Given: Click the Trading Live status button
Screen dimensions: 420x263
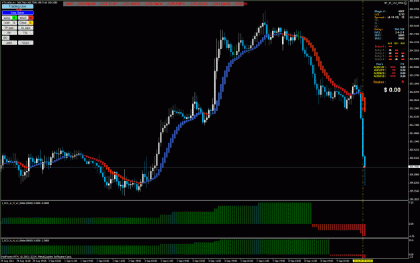Looking at the screenshot, I should tap(17, 6).
